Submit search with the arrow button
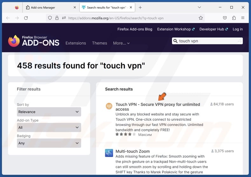 pos(240,41)
